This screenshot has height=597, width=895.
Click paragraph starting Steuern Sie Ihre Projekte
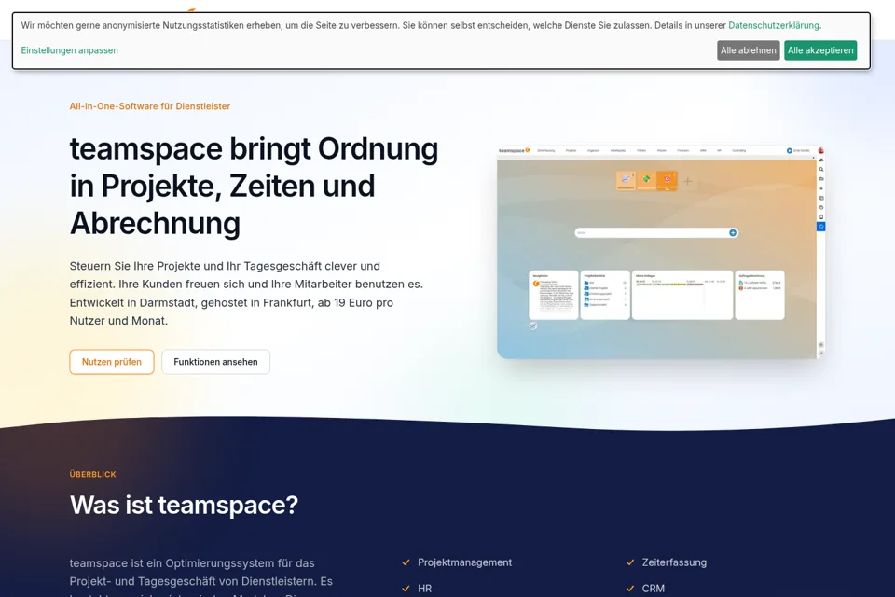(246, 293)
